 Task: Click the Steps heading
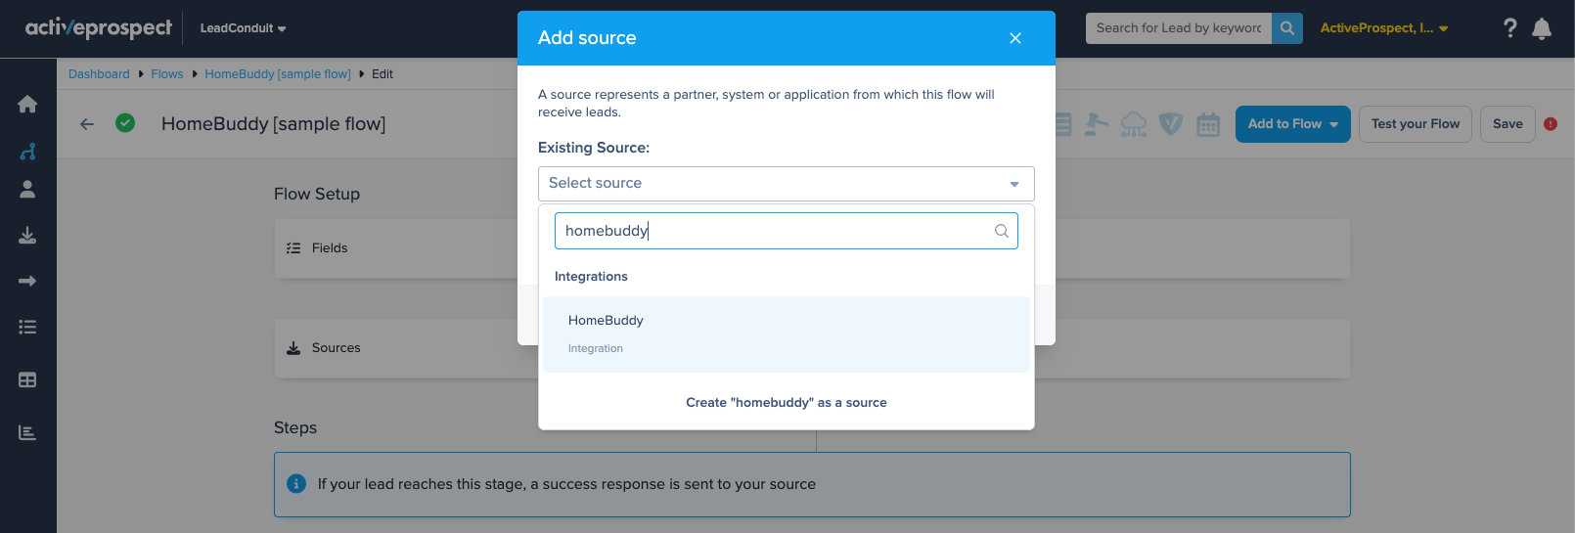[295, 427]
